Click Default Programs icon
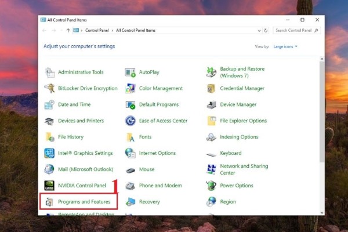 click(x=130, y=104)
